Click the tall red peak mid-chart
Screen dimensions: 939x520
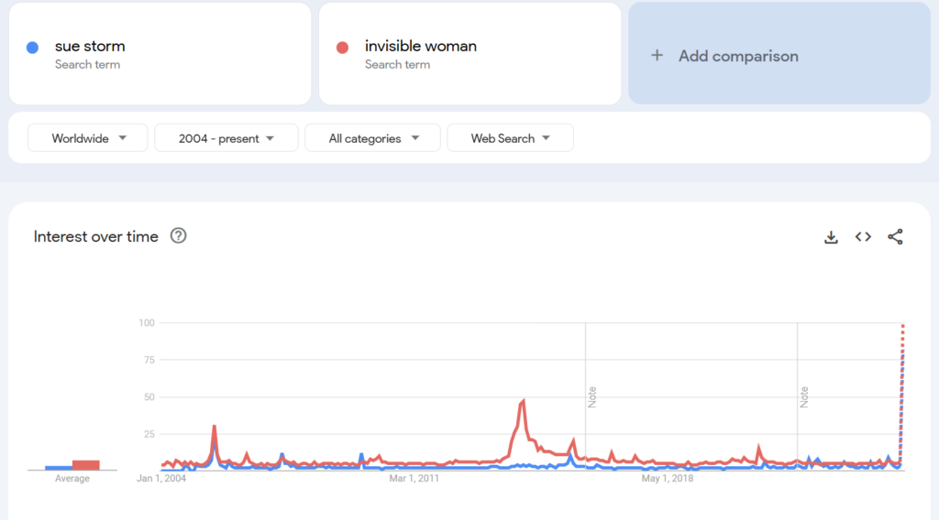[523, 403]
